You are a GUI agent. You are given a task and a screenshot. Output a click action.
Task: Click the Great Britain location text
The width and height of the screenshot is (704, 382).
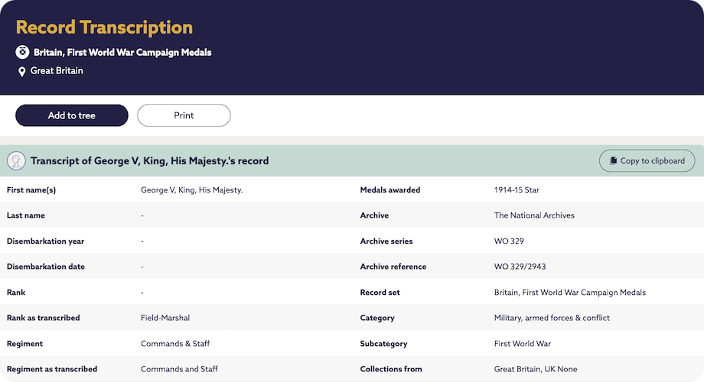tap(57, 71)
